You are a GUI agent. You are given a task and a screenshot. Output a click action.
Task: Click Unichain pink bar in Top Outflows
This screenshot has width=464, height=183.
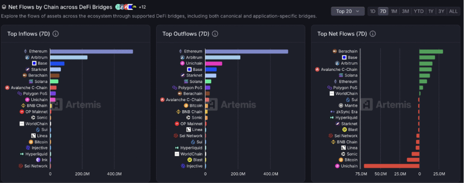pyautogui.click(x=214, y=63)
